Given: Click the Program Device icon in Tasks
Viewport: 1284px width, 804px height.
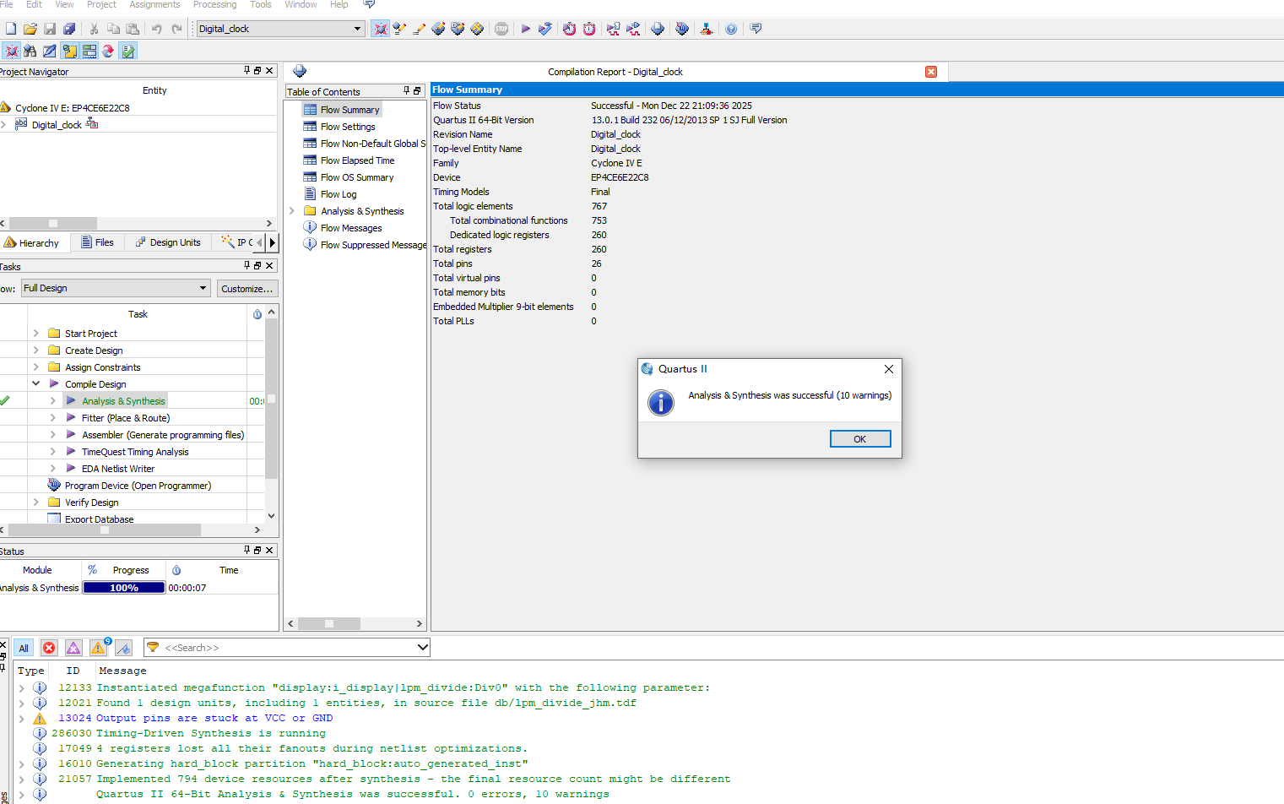Looking at the screenshot, I should (54, 486).
